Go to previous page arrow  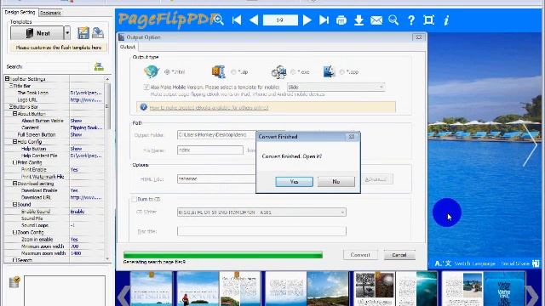point(254,20)
